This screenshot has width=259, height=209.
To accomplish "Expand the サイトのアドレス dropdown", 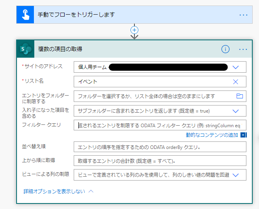I will click(236, 67).
